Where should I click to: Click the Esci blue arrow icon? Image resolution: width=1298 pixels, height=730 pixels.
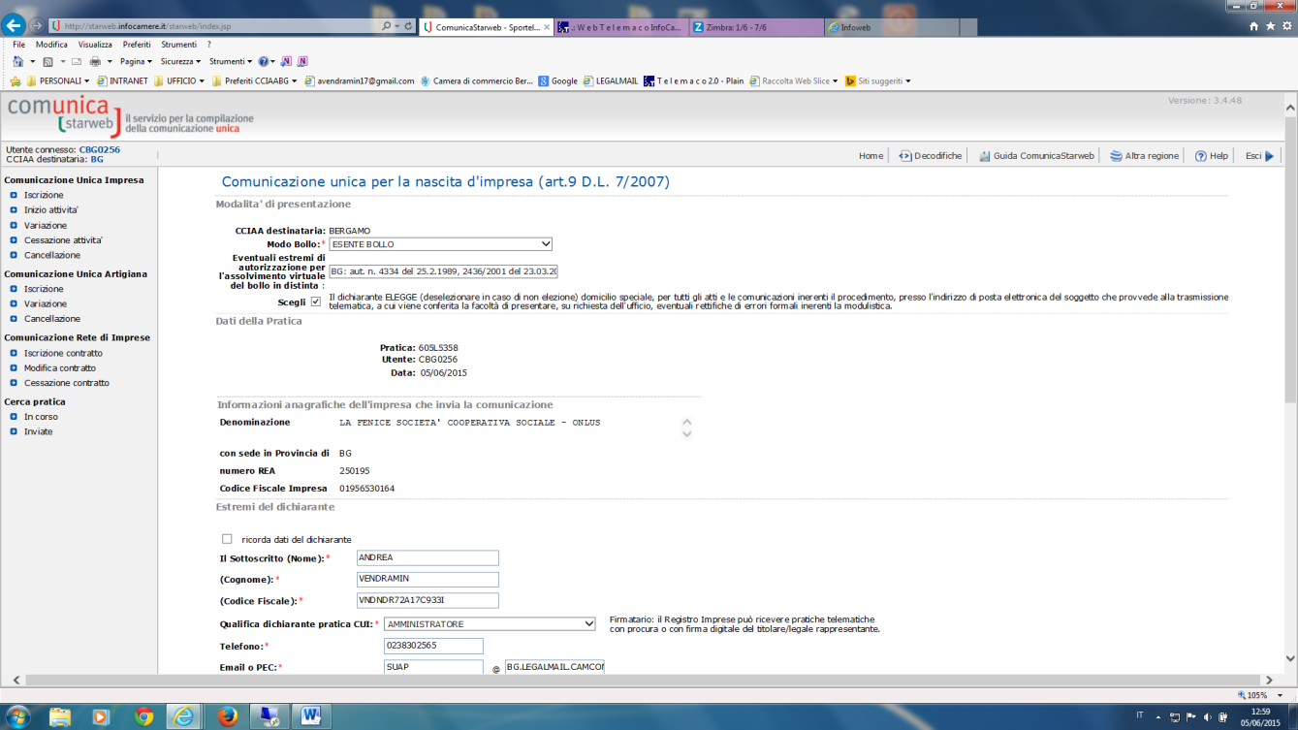pyautogui.click(x=1270, y=156)
